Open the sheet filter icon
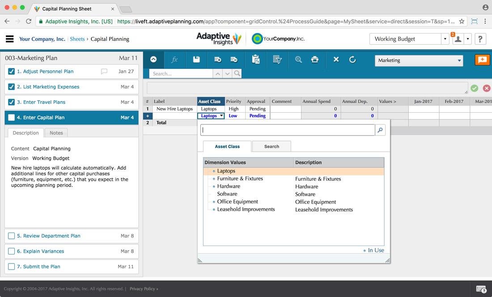The image size is (492, 297). point(277,59)
